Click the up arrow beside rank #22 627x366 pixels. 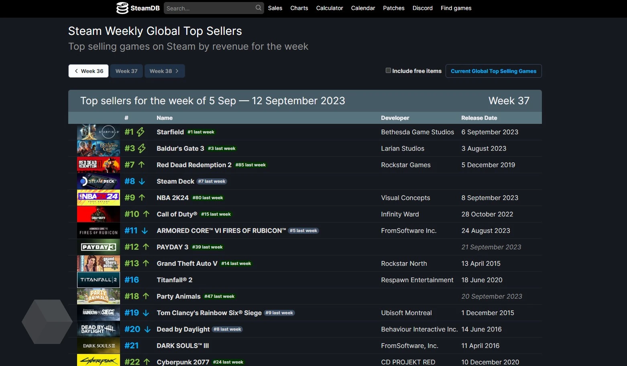[x=147, y=362]
